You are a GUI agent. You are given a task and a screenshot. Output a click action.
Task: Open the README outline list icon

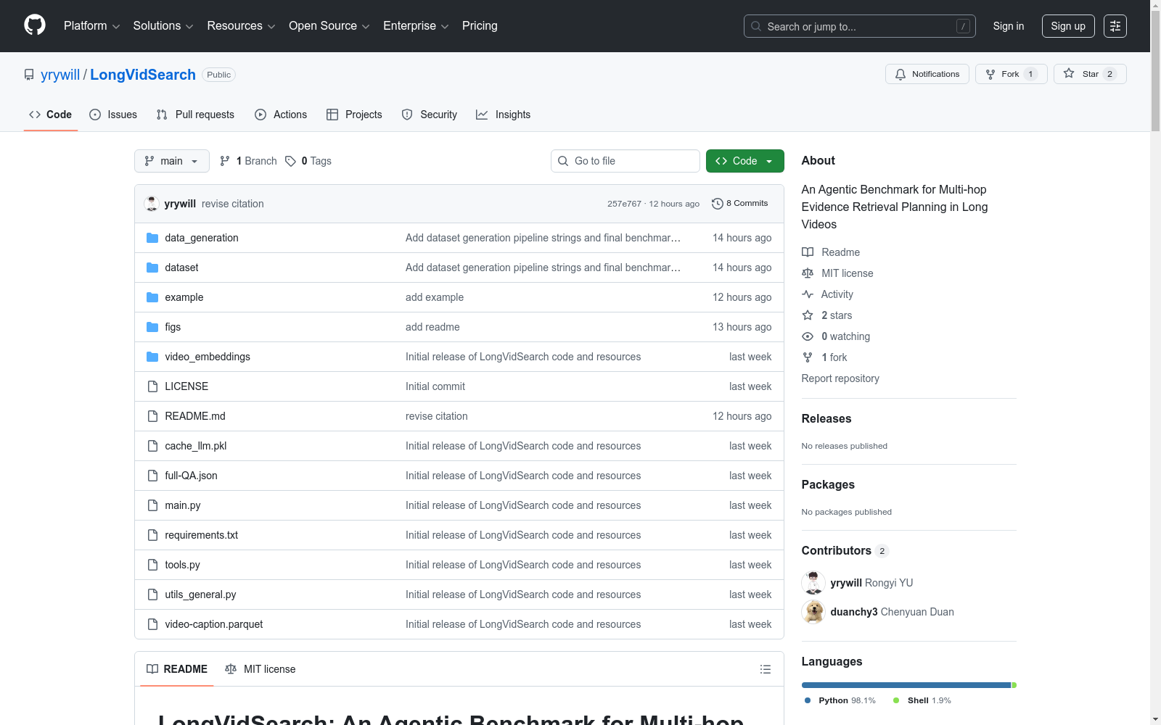pos(765,669)
